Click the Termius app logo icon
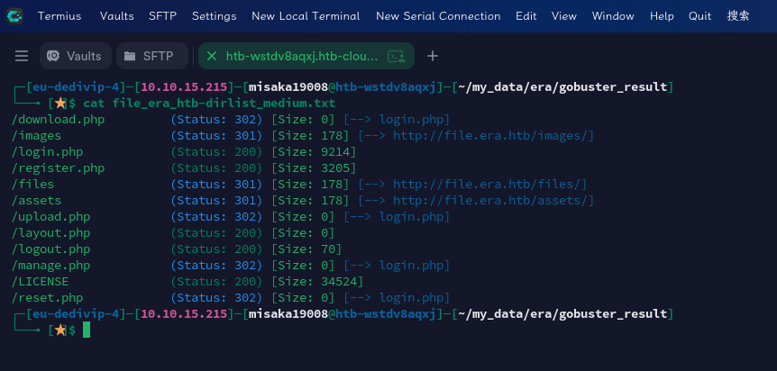The image size is (777, 371). point(14,16)
